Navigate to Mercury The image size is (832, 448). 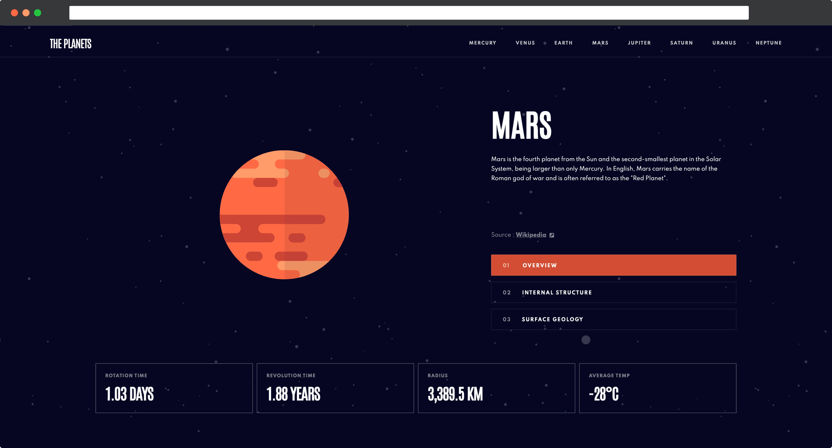coord(482,43)
